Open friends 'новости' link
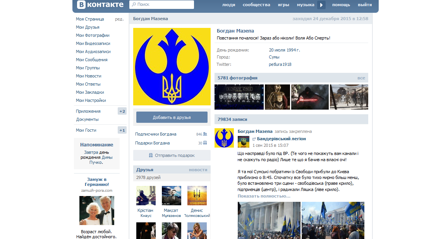 [x=198, y=170]
